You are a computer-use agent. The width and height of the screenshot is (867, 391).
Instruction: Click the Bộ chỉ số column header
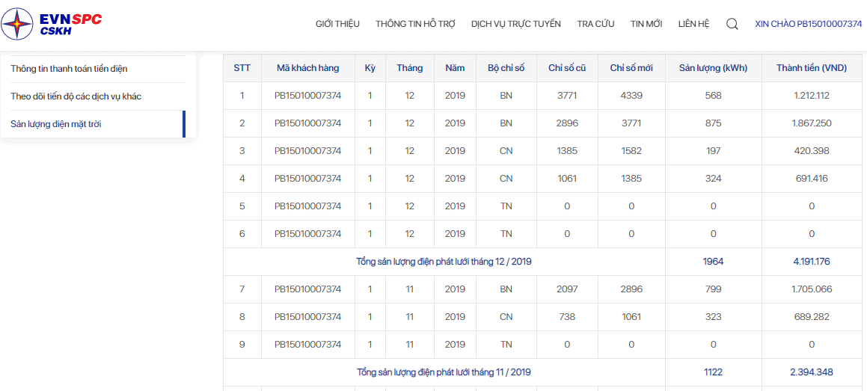coord(506,68)
